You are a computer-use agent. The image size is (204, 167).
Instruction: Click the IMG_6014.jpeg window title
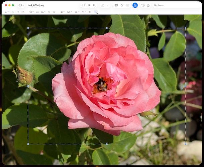click(36, 5)
